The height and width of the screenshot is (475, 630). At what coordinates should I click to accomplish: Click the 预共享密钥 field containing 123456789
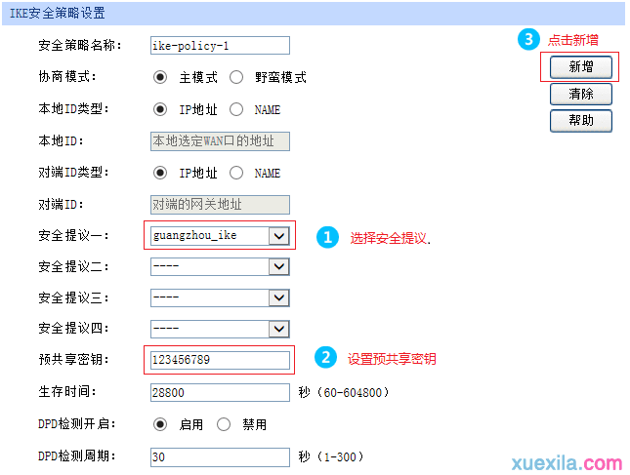click(x=220, y=360)
